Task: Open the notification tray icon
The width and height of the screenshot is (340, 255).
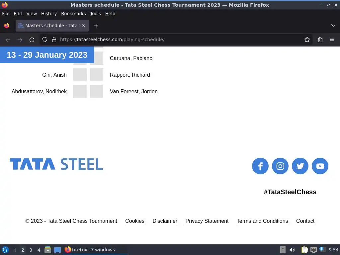Action: pyautogui.click(x=322, y=249)
